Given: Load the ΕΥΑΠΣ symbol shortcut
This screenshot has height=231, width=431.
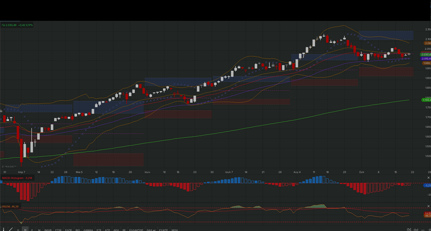Looking at the screenshot, I should click(x=164, y=230).
